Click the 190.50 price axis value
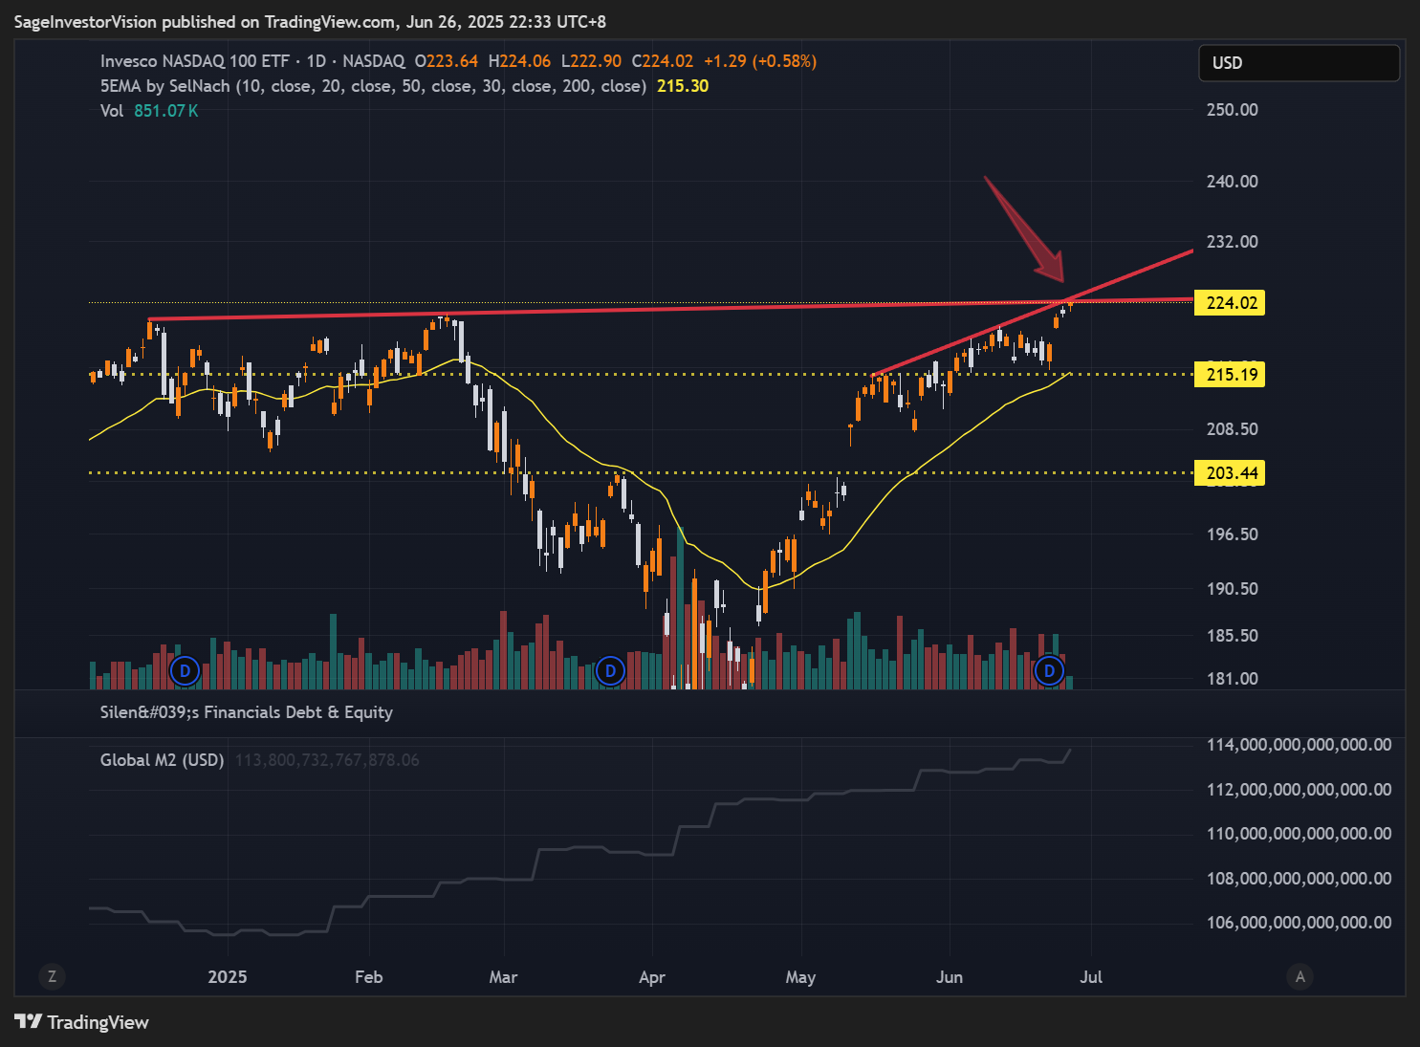The width and height of the screenshot is (1420, 1047). pos(1232,589)
